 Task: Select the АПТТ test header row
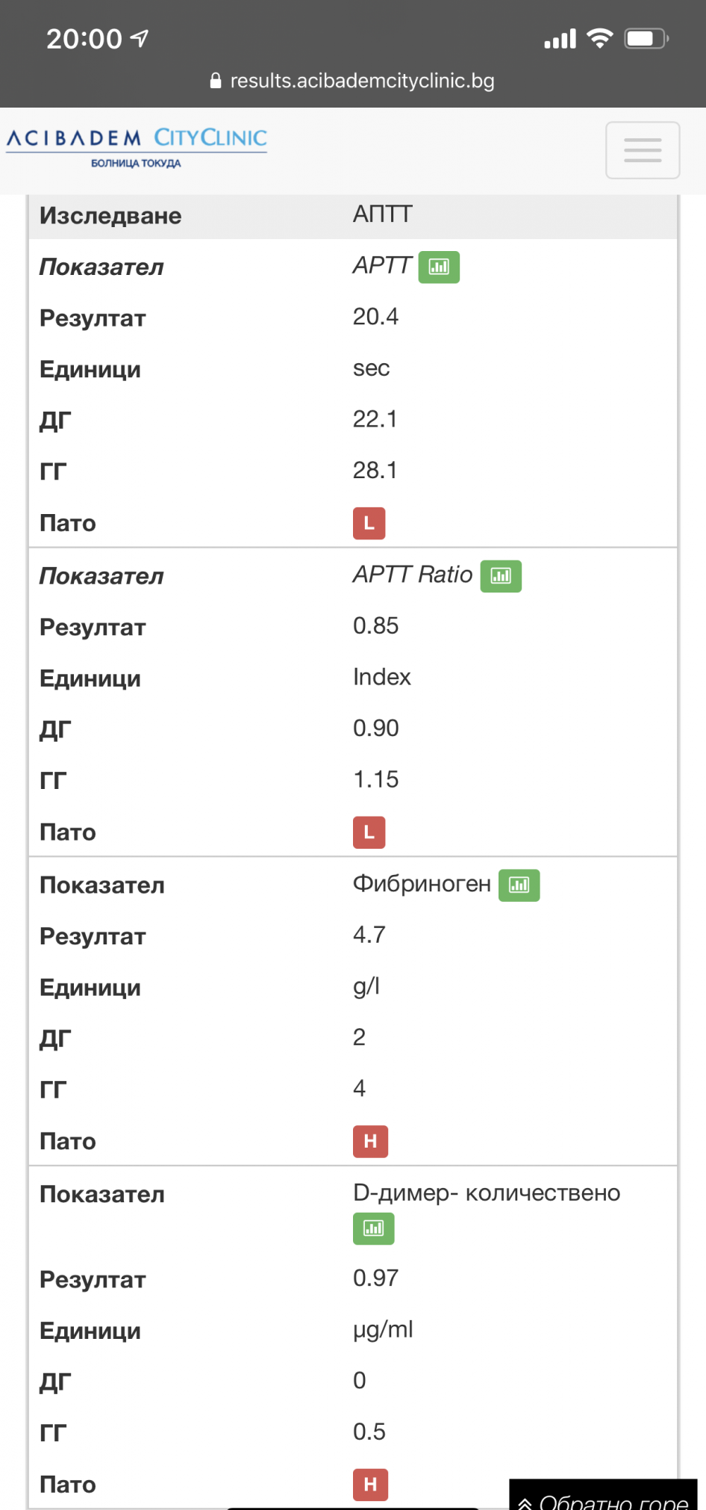353,215
